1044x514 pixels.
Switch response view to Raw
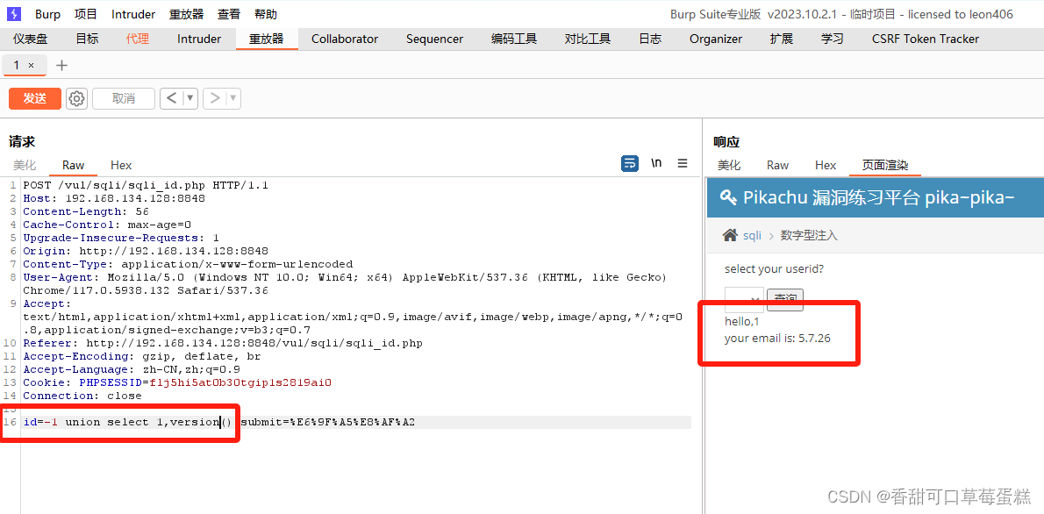[x=777, y=165]
